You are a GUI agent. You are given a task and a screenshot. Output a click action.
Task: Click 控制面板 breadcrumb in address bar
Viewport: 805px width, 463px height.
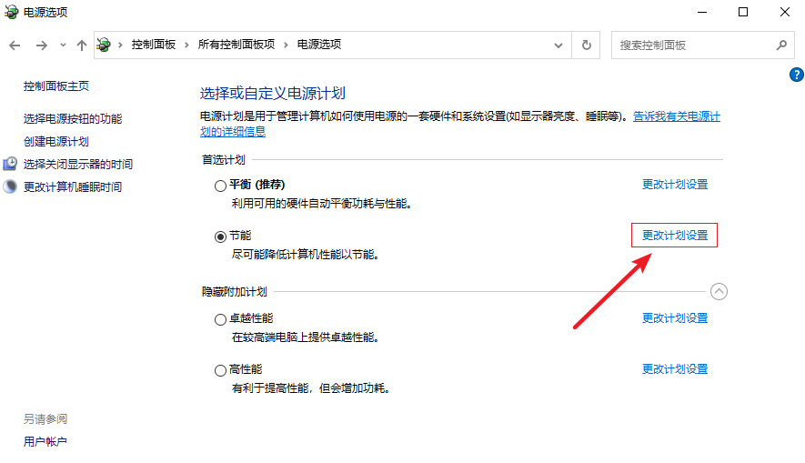pos(153,45)
